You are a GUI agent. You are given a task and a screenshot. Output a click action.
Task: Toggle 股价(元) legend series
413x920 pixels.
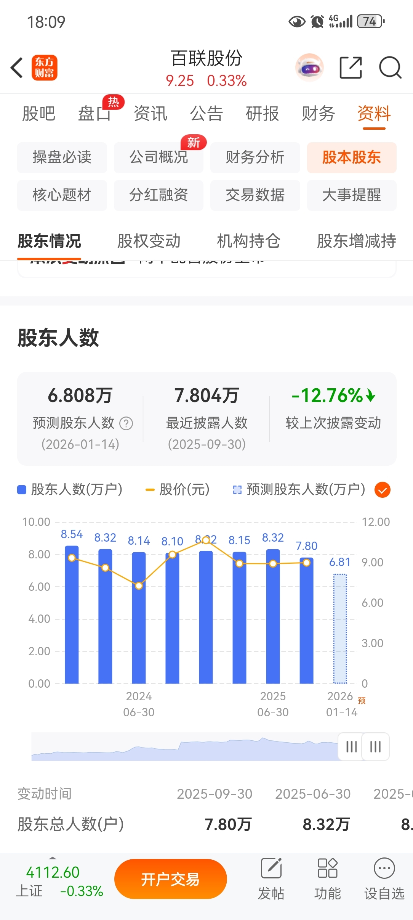178,489
